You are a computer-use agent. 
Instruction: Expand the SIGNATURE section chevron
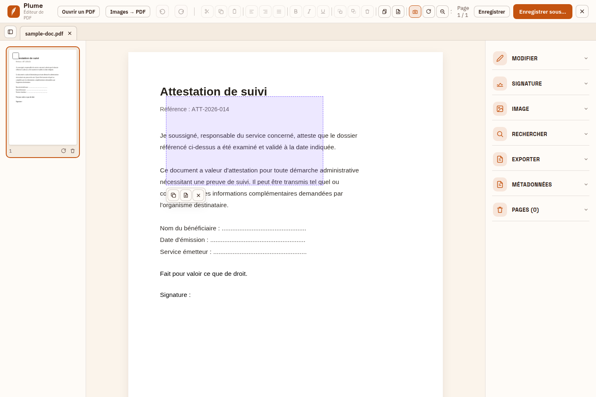(x=586, y=84)
